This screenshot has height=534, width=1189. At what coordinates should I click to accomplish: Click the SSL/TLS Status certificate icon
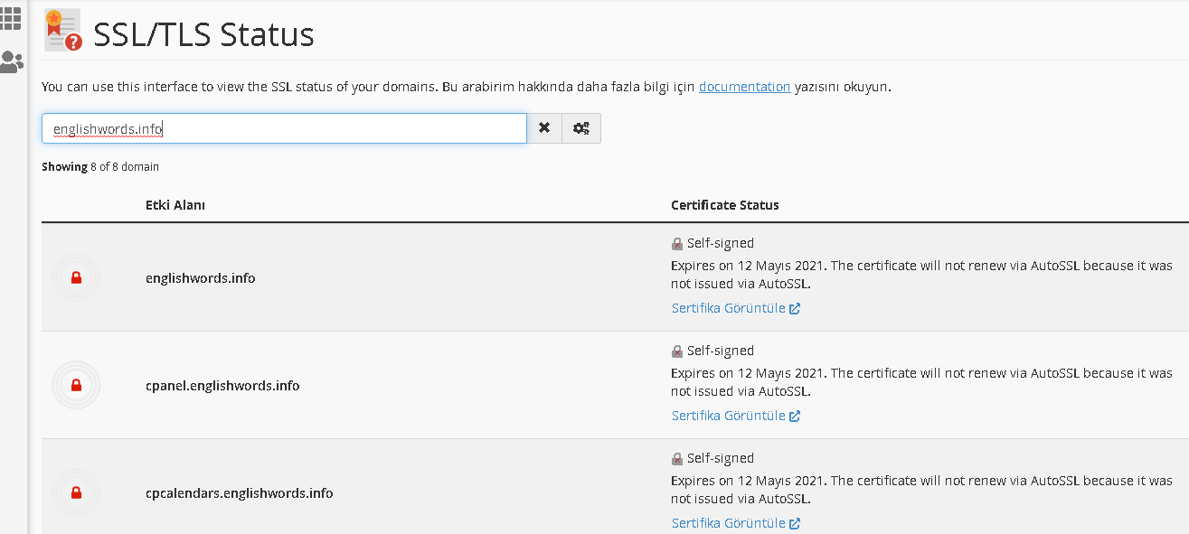63,32
